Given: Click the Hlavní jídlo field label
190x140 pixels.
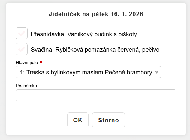Looking at the screenshot, I should pyautogui.click(x=27, y=63).
